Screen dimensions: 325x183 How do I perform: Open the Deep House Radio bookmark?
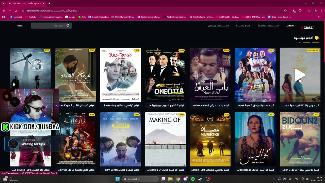tap(279, 17)
